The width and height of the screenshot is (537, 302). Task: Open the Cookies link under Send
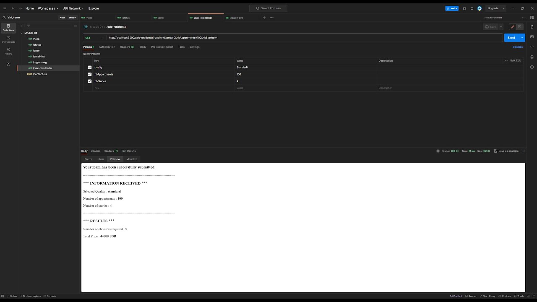point(518,47)
